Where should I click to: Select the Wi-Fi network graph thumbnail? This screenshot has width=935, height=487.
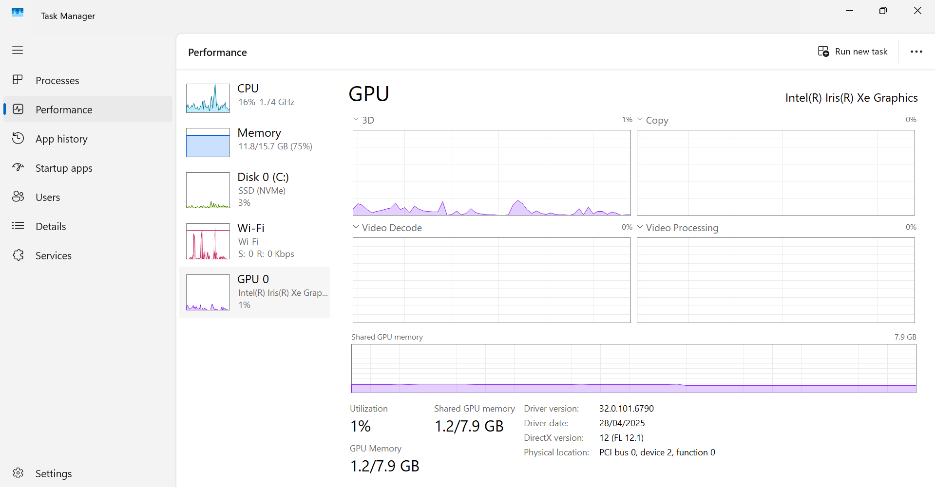pyautogui.click(x=208, y=241)
